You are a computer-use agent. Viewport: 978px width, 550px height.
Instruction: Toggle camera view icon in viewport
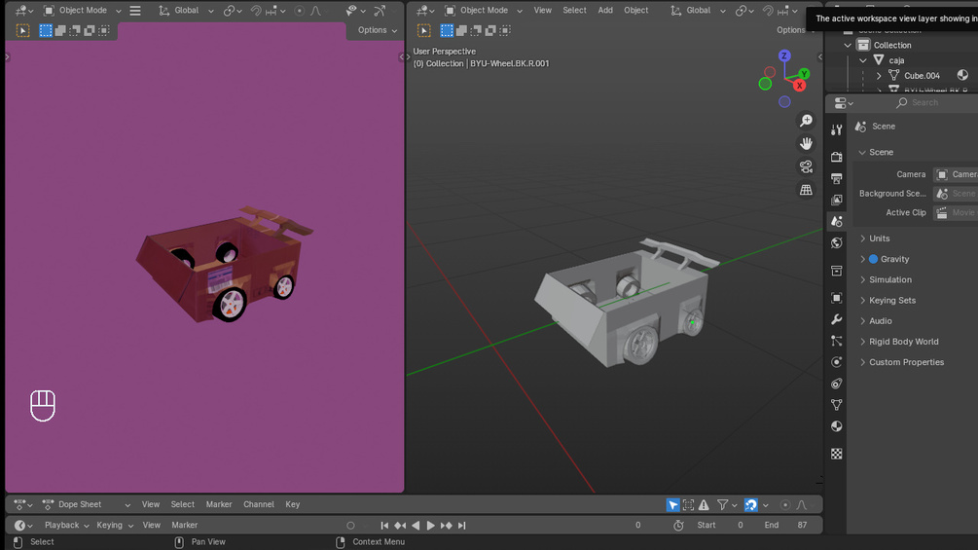[806, 166]
